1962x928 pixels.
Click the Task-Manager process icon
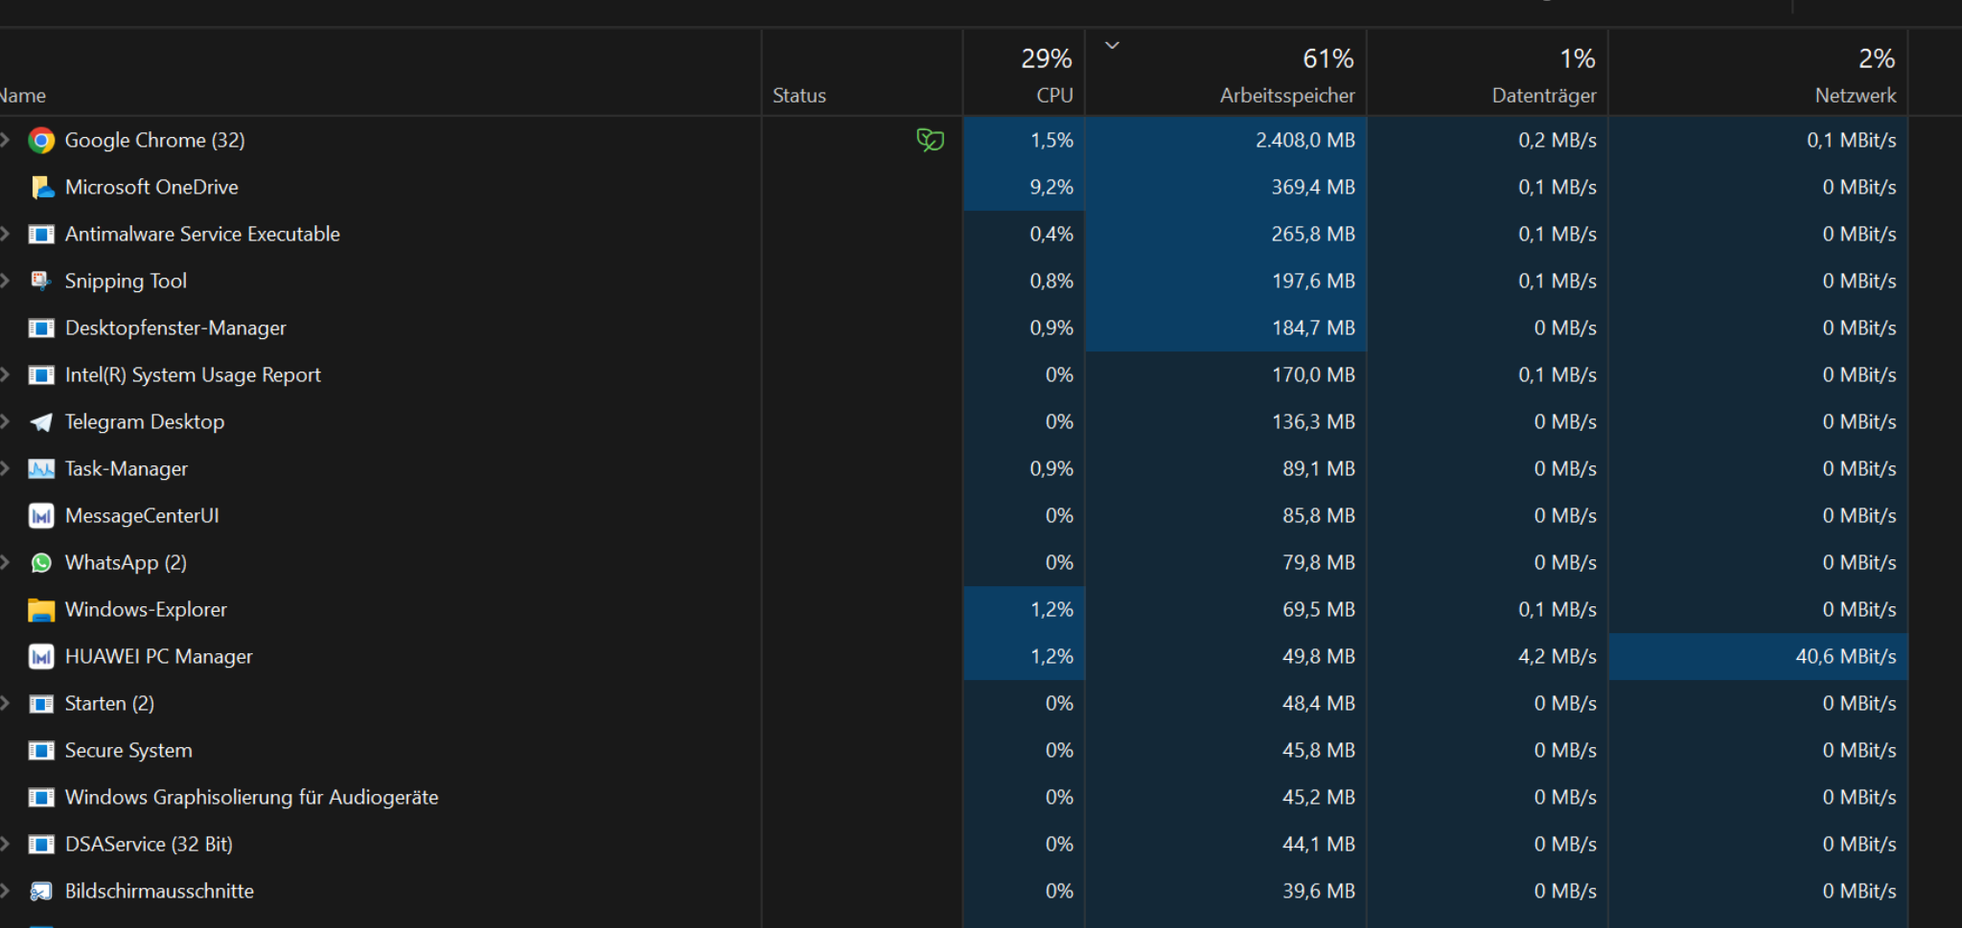[x=41, y=469]
